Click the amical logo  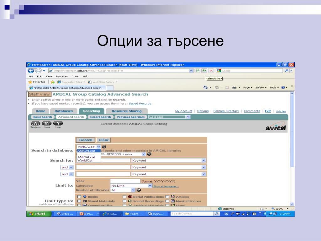coord(276,127)
